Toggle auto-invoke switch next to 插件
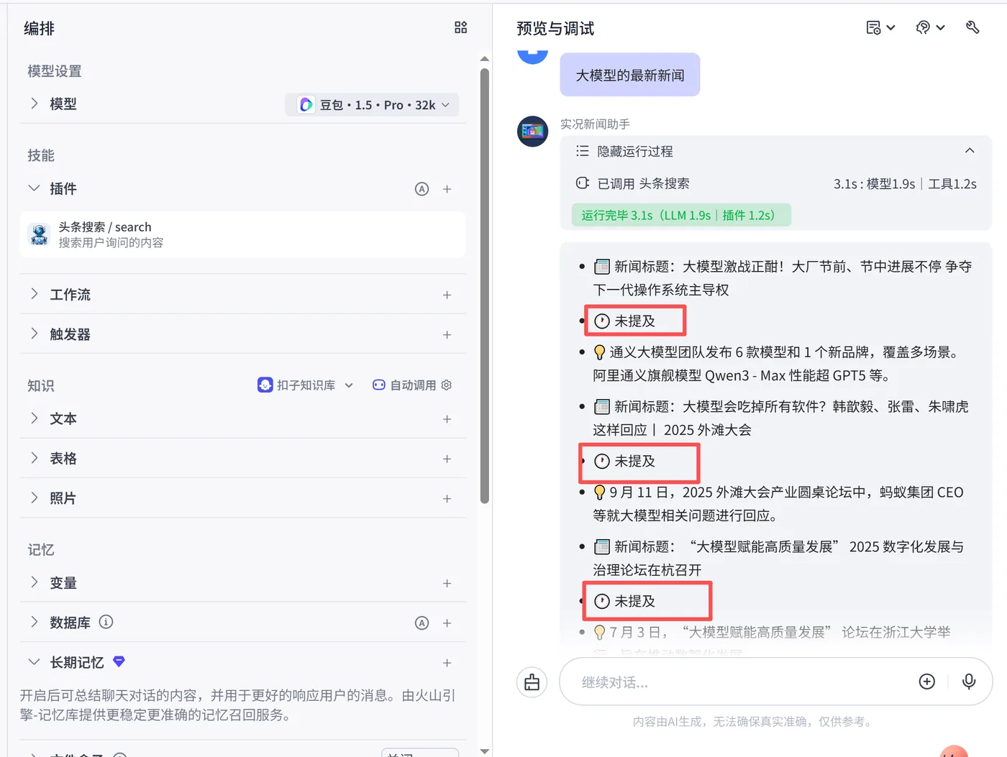Image resolution: width=1007 pixels, height=757 pixels. pyautogui.click(x=422, y=188)
